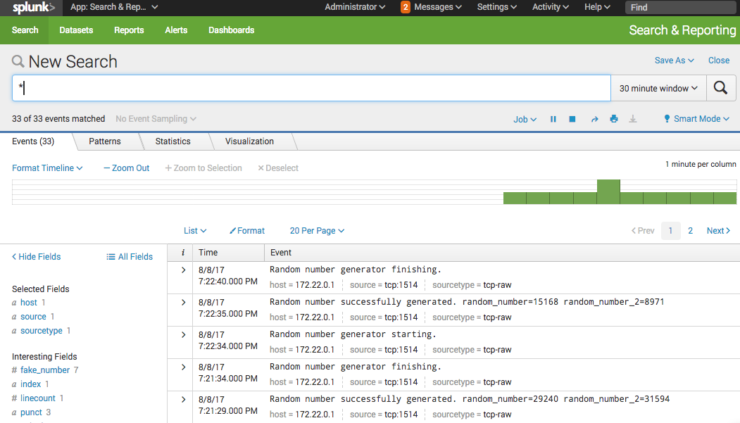Screen dimensions: 740x423
Task: Open the 30 minute window time picker
Action: pyautogui.click(x=658, y=88)
